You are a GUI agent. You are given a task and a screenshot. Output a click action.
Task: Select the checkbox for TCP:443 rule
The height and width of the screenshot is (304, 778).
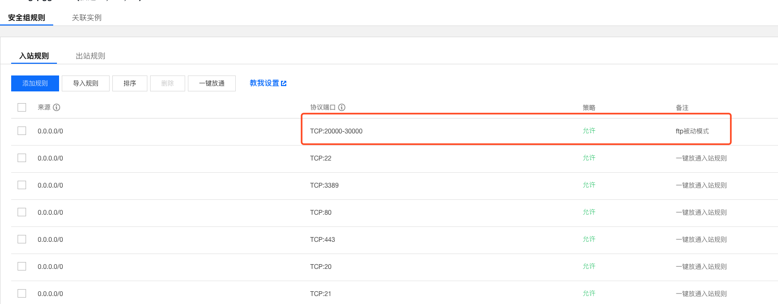[22, 239]
